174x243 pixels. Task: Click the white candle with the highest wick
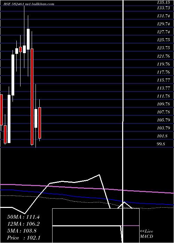(x=24, y=49)
